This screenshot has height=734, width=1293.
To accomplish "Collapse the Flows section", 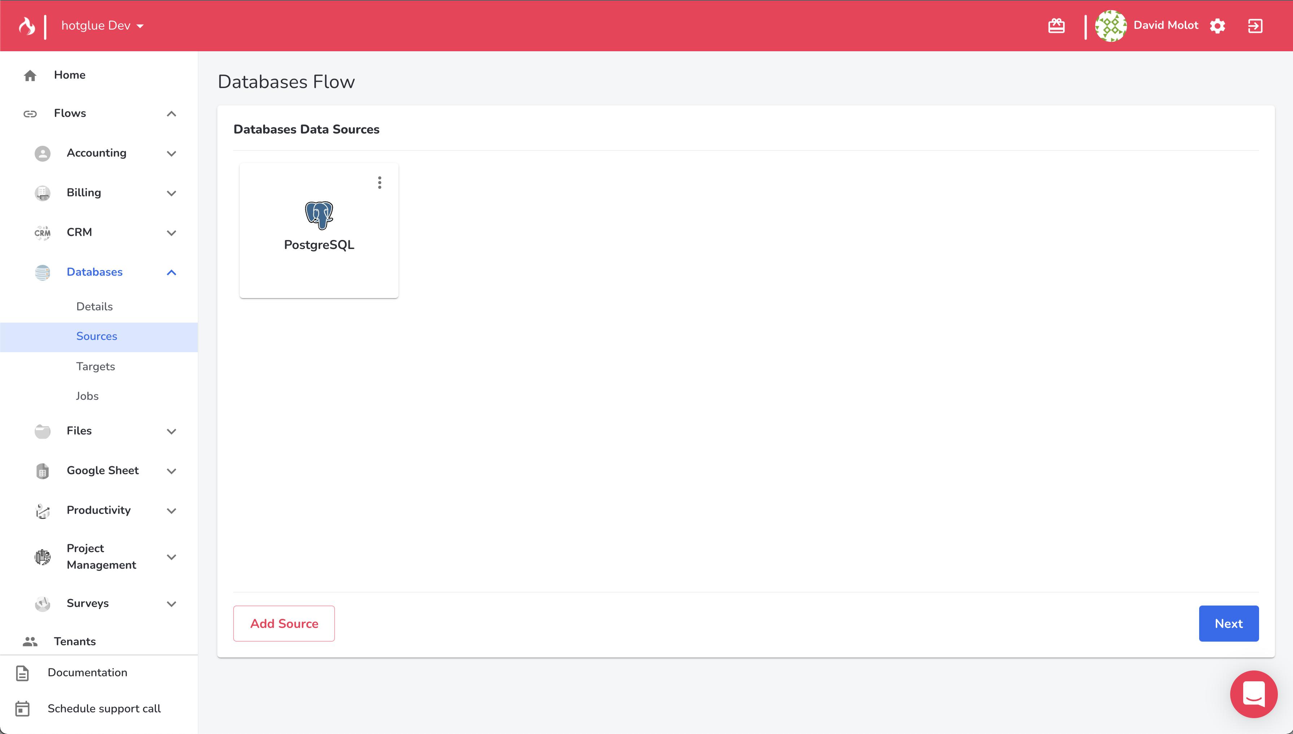I will point(171,113).
